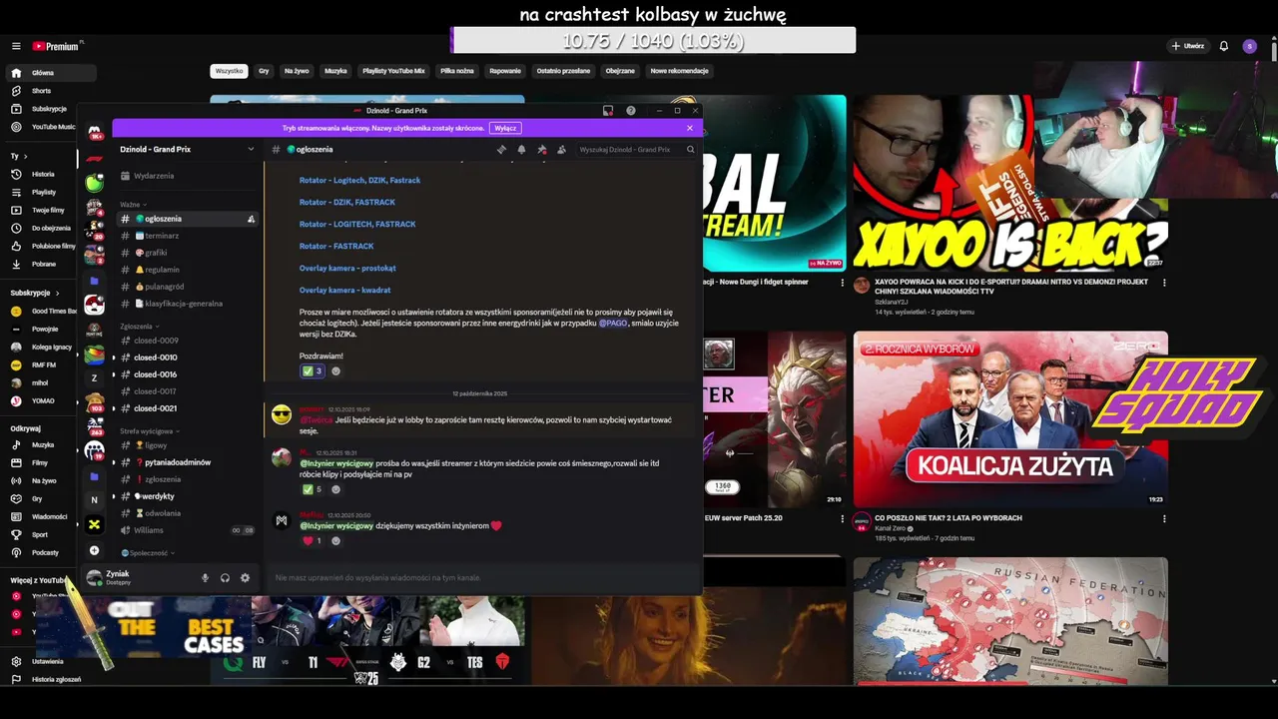
Task: Select the Wszystko filter chip
Action: tap(229, 71)
